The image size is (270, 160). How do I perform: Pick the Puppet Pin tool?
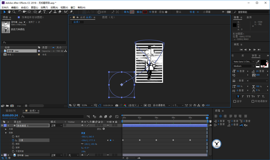pos(71,12)
